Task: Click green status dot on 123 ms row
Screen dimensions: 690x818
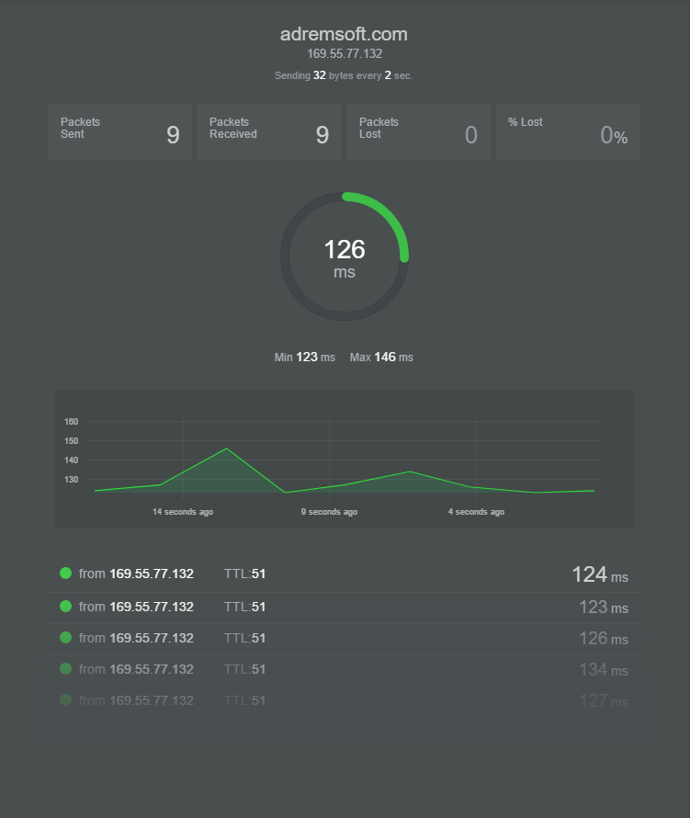Action: point(66,607)
